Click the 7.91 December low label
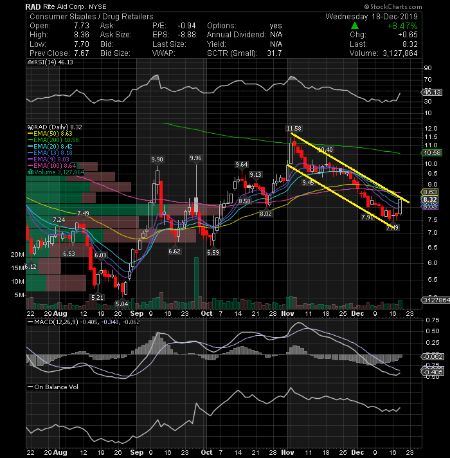 tap(367, 217)
